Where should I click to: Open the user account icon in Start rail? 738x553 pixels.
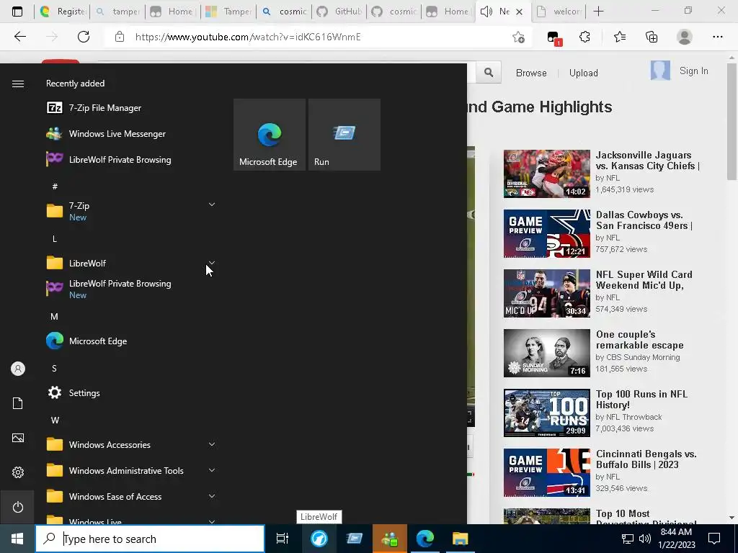[18, 369]
